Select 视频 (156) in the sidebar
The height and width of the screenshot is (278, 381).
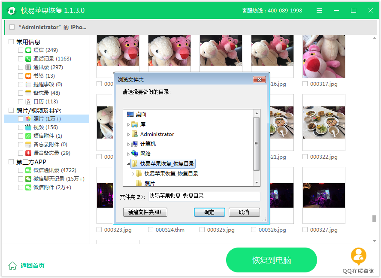click(45, 127)
